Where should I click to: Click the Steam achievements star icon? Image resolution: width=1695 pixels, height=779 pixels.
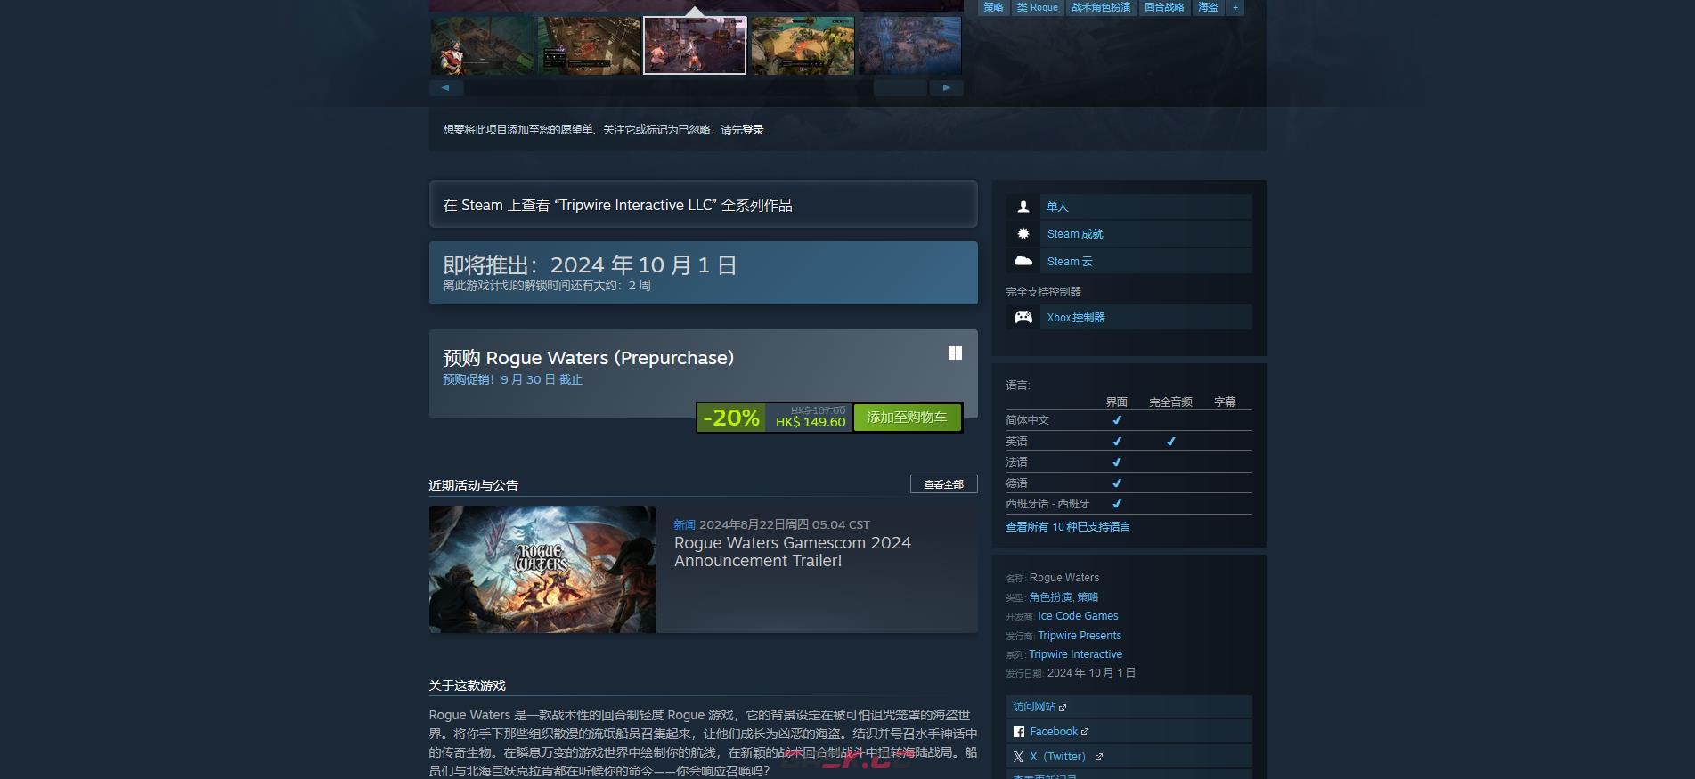coord(1023,233)
